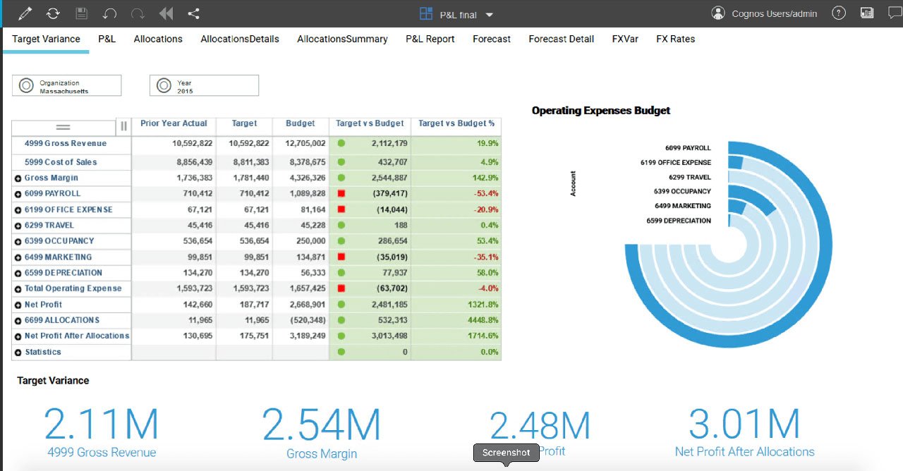Click the pencil edit mode icon

[x=25, y=13]
